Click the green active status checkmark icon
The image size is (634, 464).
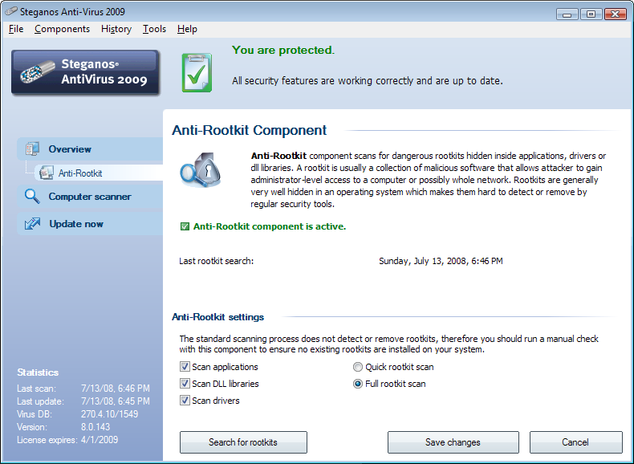pos(185,226)
